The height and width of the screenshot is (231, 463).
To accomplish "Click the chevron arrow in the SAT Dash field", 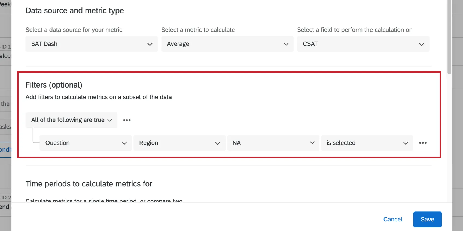I will pyautogui.click(x=150, y=44).
